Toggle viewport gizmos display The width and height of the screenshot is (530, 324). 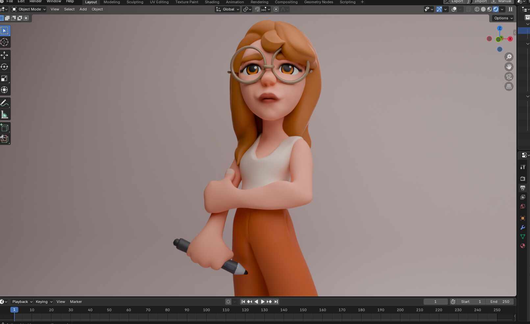439,9
